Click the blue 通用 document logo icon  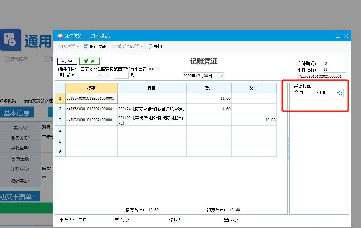(10, 40)
